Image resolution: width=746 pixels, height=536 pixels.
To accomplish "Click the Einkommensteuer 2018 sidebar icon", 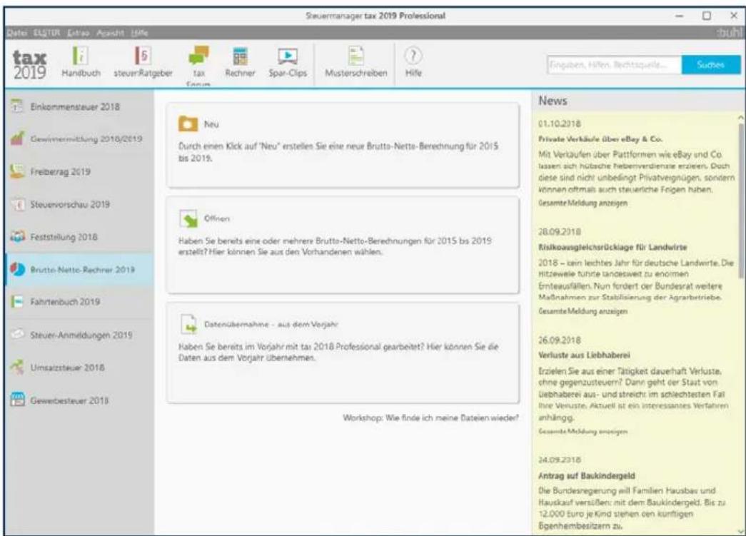I will click(16, 106).
